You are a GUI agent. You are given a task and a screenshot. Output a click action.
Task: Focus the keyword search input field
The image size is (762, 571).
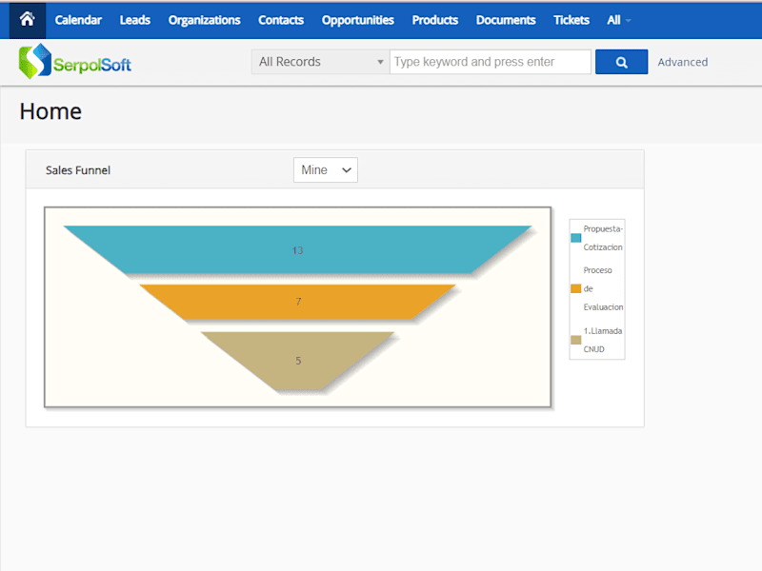click(490, 62)
